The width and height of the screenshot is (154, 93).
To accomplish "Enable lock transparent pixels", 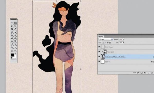I will coord(103,43).
